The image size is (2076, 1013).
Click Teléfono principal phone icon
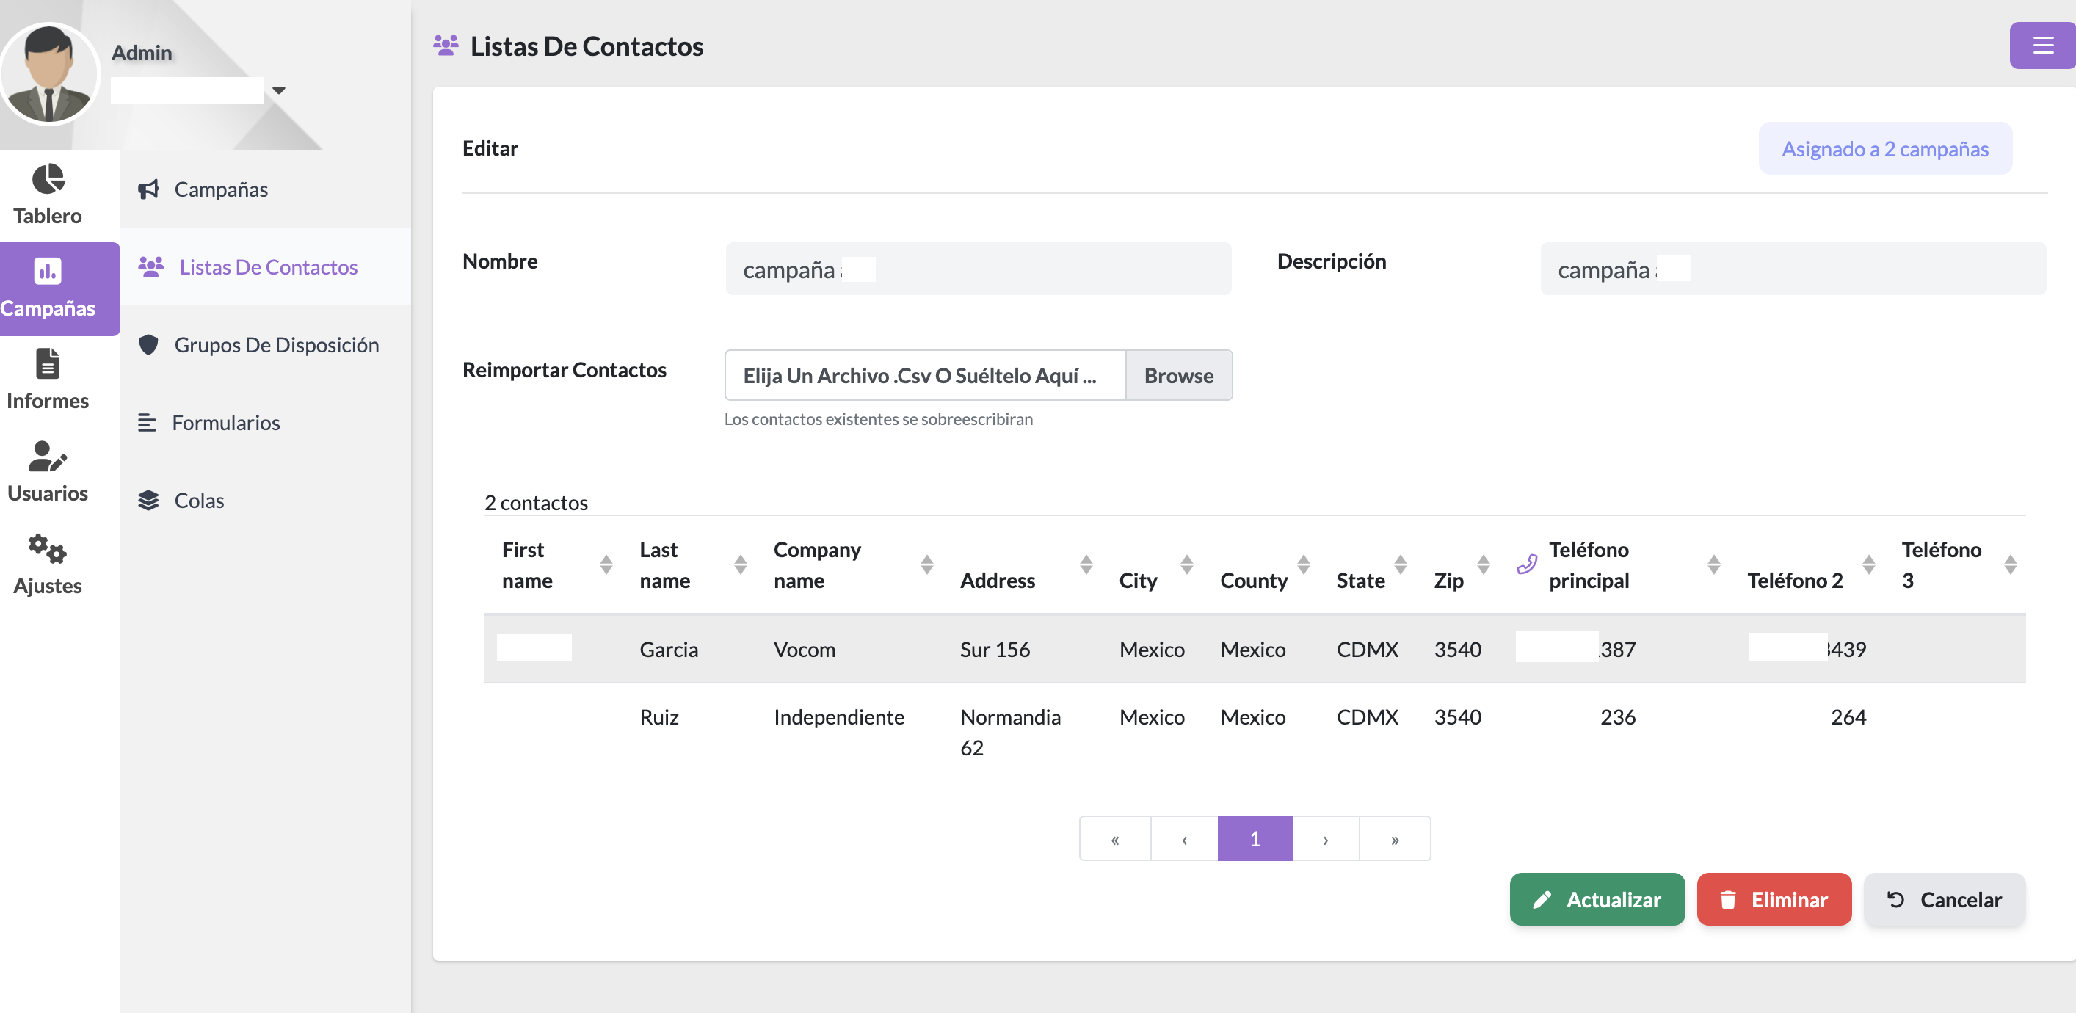tap(1526, 565)
